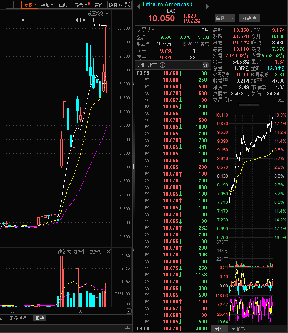Click the 交易状态 收盘 status row
The image size is (288, 333).
click(x=173, y=30)
